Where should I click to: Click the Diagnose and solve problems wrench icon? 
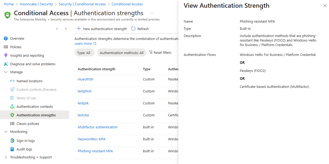[x=6, y=64]
